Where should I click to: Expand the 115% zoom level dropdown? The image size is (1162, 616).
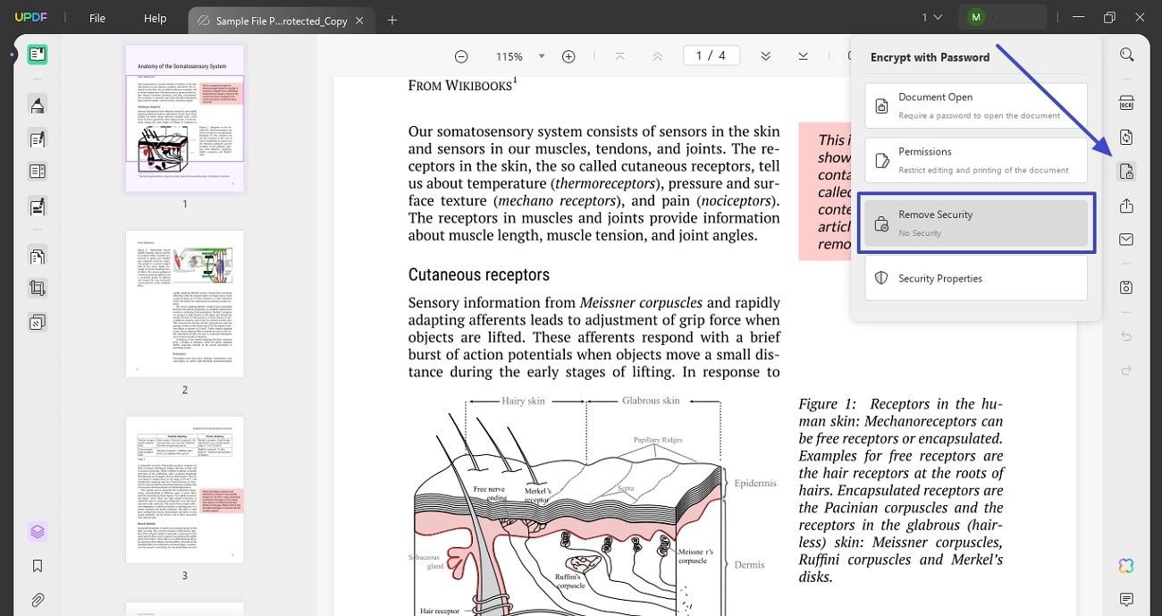coord(542,56)
